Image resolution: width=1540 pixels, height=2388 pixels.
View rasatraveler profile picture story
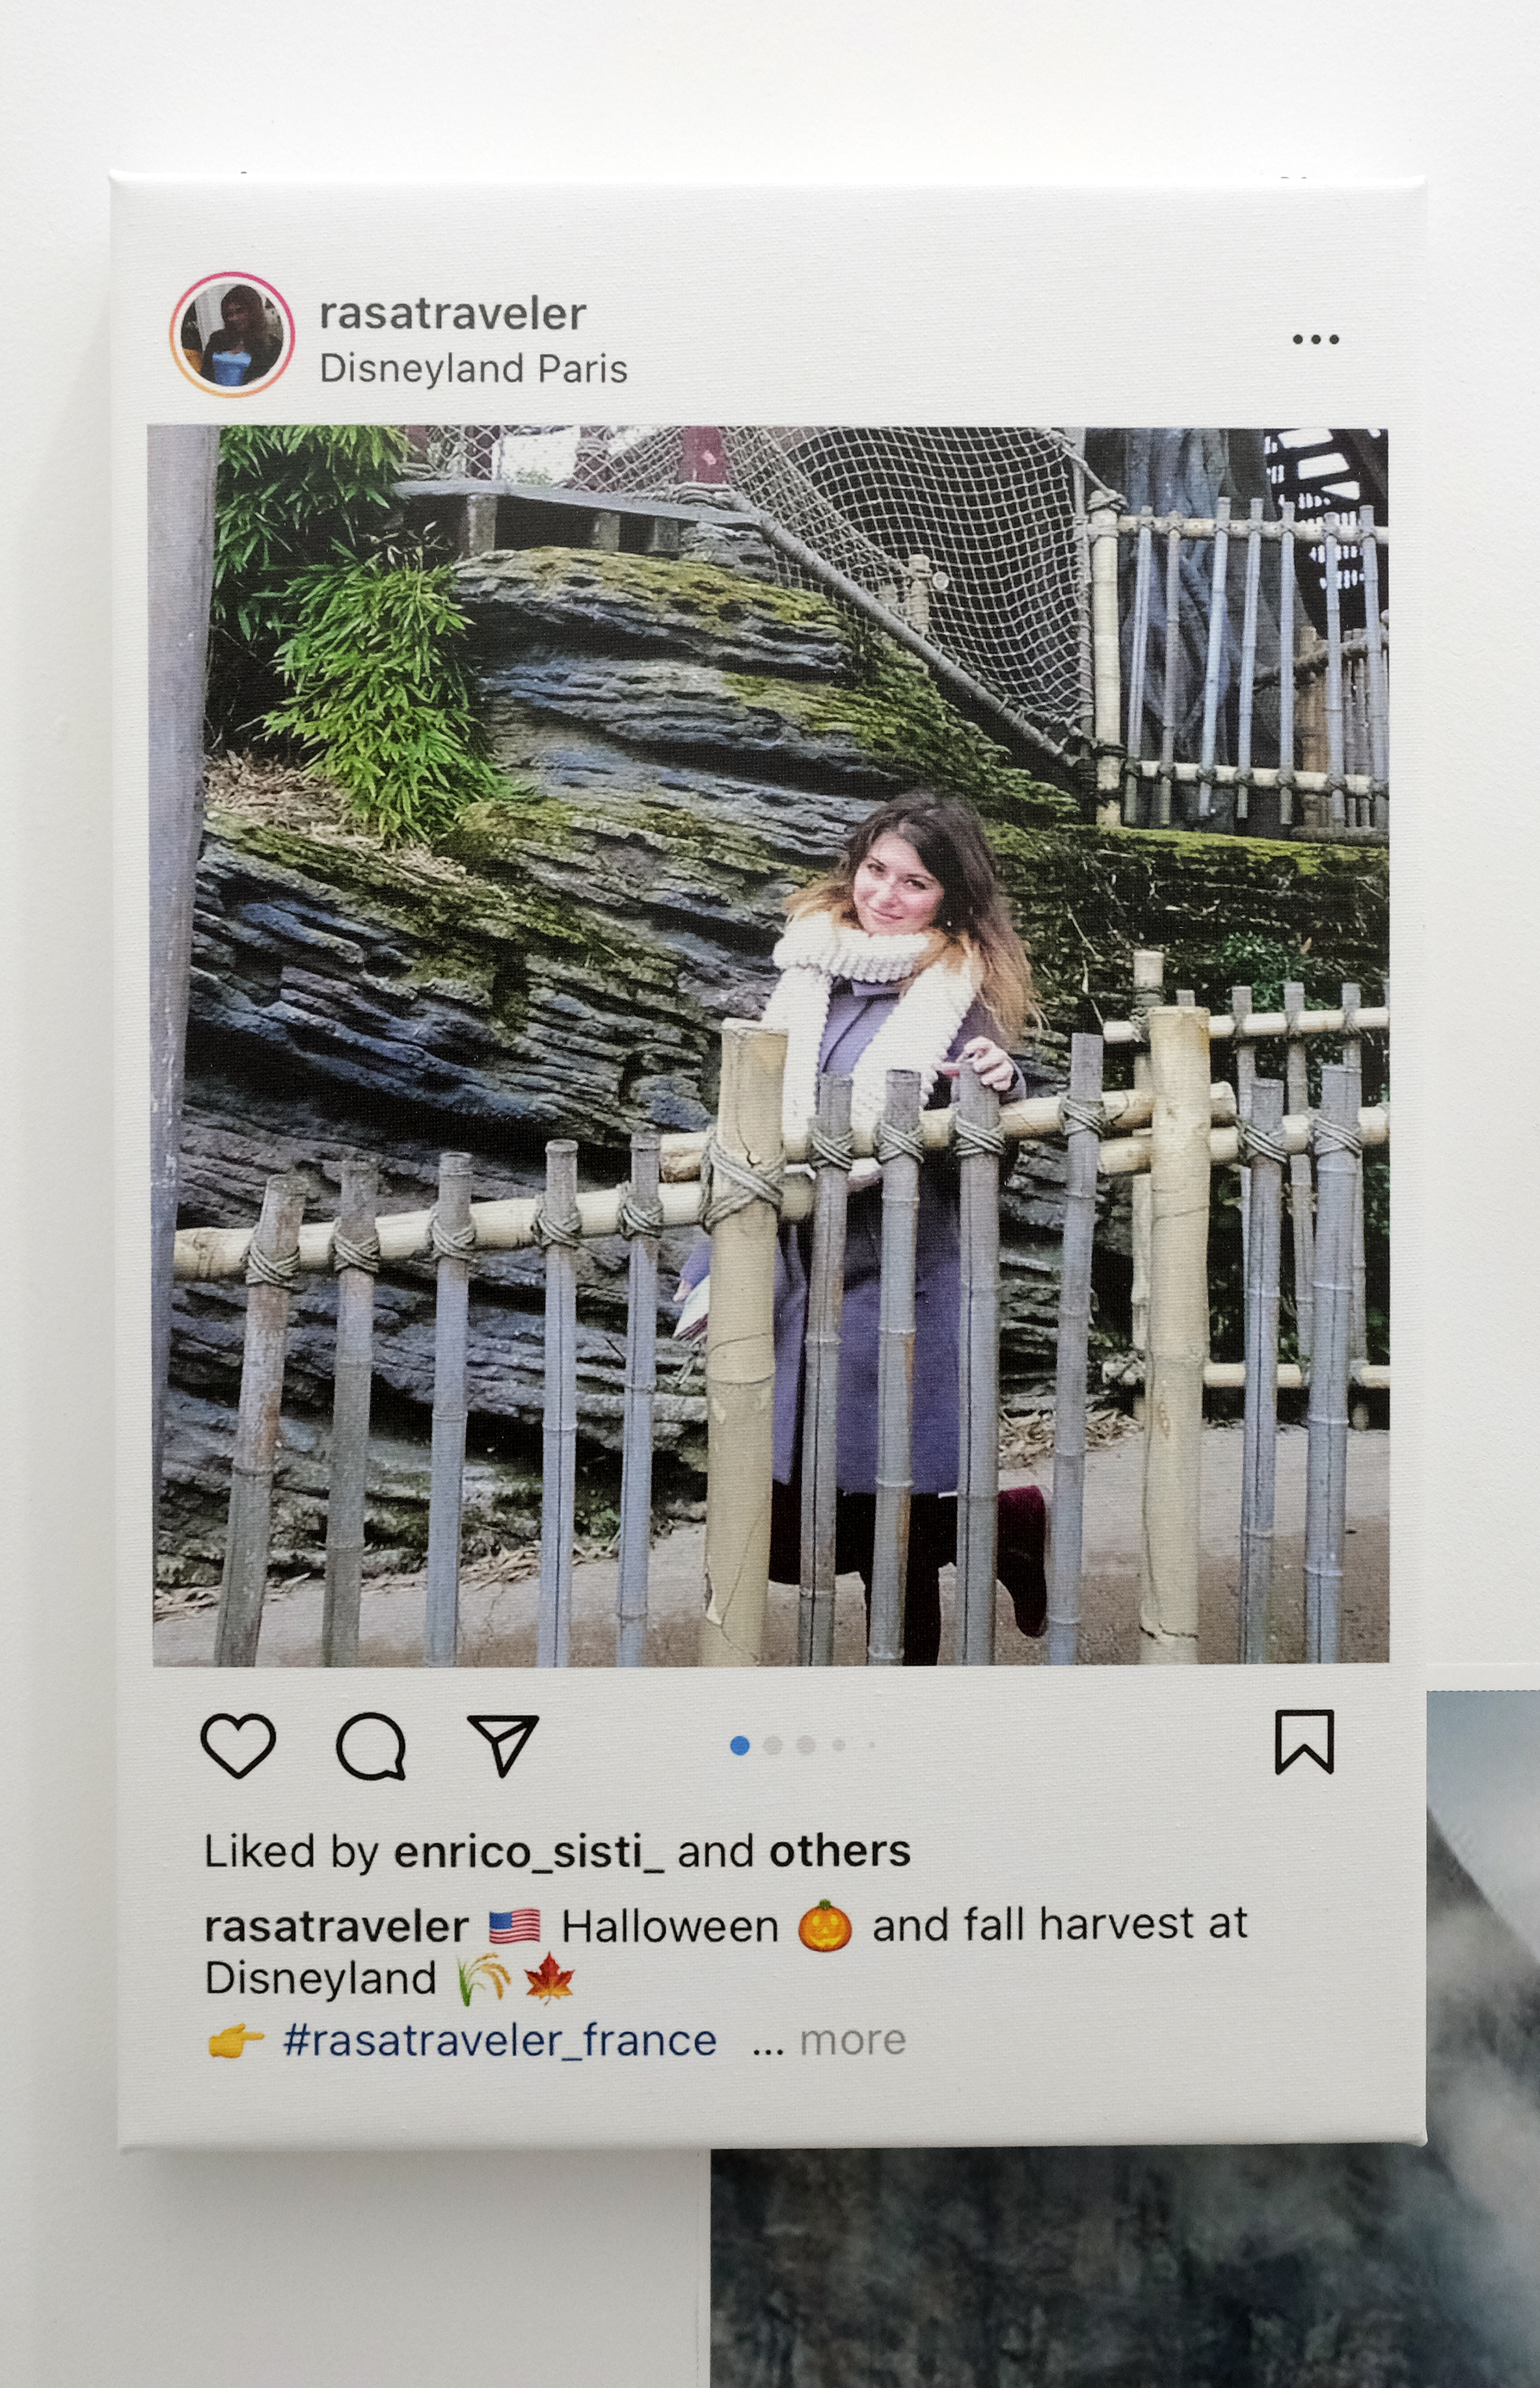point(232,334)
